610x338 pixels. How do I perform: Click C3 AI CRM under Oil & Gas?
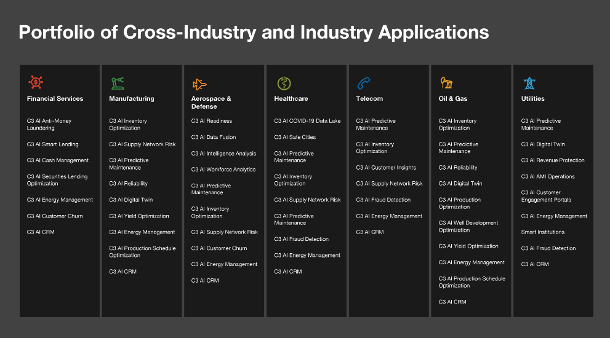coord(452,302)
